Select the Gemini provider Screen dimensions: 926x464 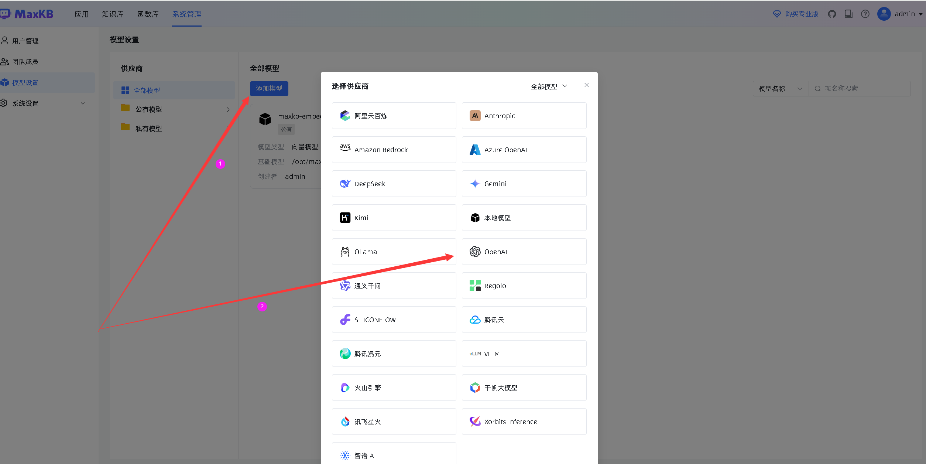click(524, 184)
